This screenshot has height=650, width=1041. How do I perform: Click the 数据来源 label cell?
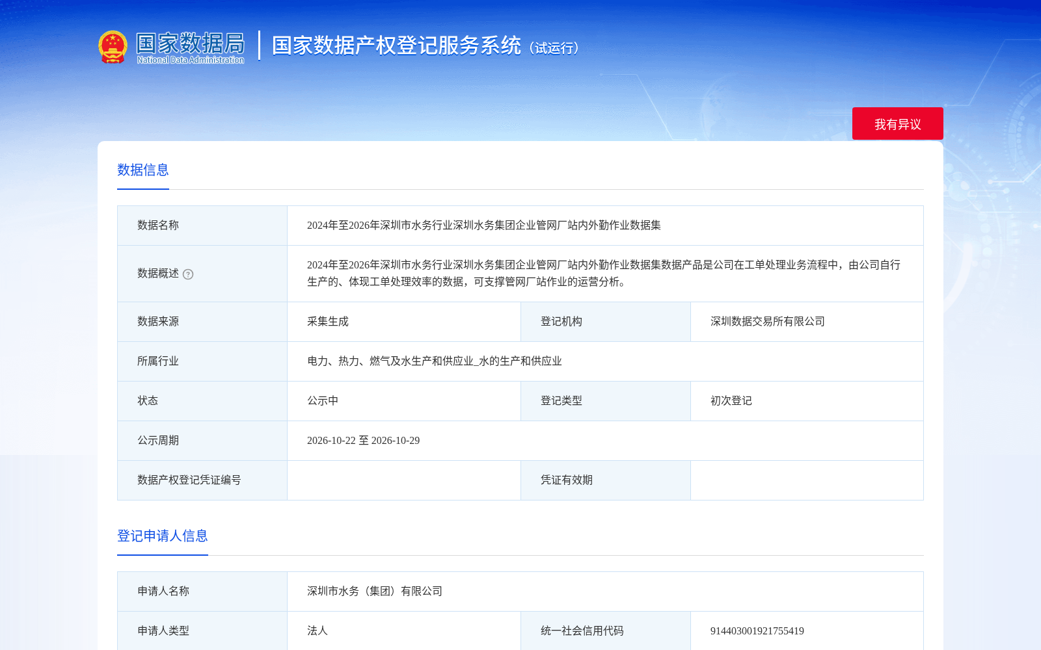pos(202,322)
